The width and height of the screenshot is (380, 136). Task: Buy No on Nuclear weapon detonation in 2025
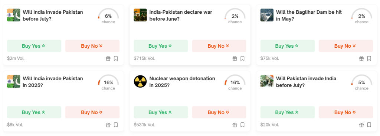coord(219,112)
